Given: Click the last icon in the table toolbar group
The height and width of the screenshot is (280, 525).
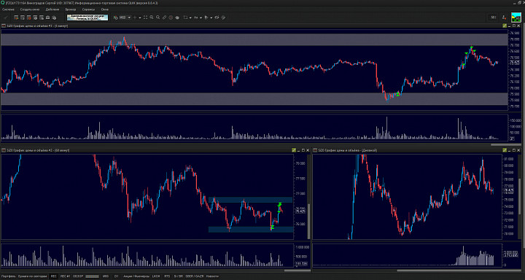Looking at the screenshot, I should point(54,17).
